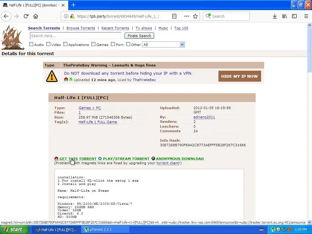Click HIDE MY IP NOW button

[239, 76]
